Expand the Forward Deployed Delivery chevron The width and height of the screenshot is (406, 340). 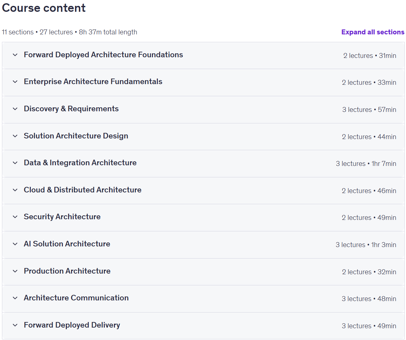pyautogui.click(x=15, y=325)
